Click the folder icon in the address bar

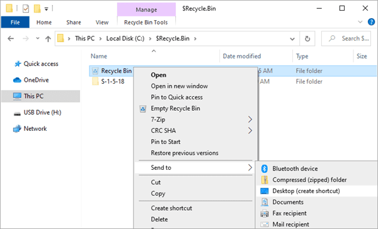tap(60, 38)
